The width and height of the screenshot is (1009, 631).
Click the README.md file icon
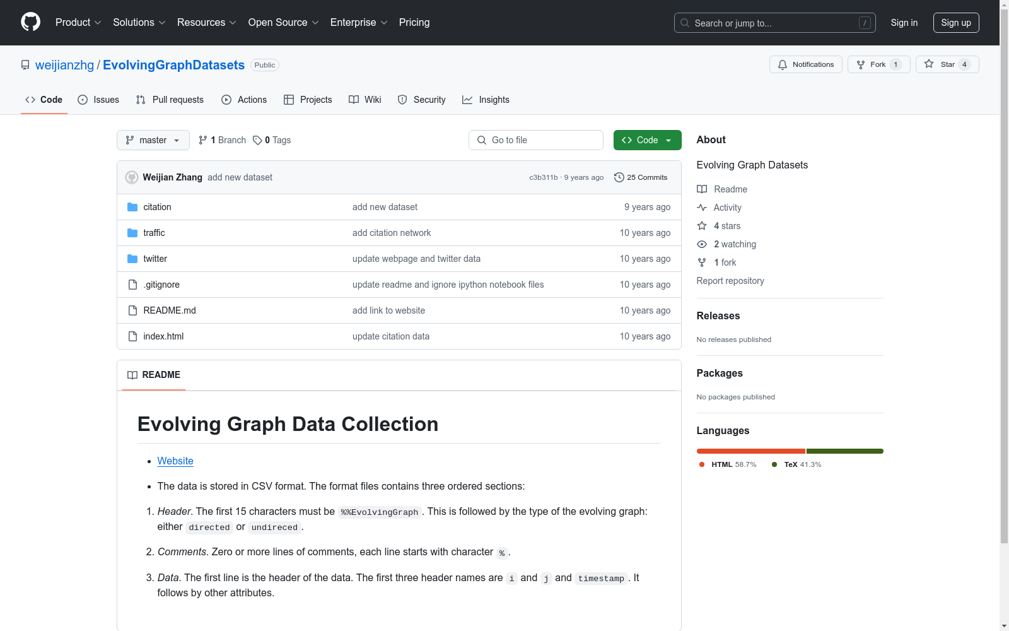tap(132, 310)
